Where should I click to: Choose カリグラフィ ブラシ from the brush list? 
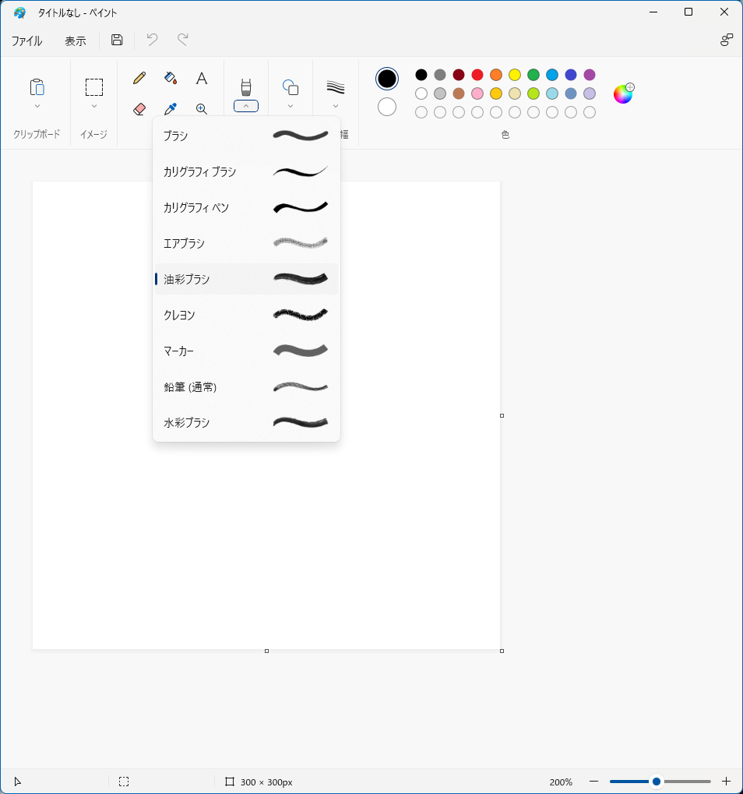[x=246, y=171]
